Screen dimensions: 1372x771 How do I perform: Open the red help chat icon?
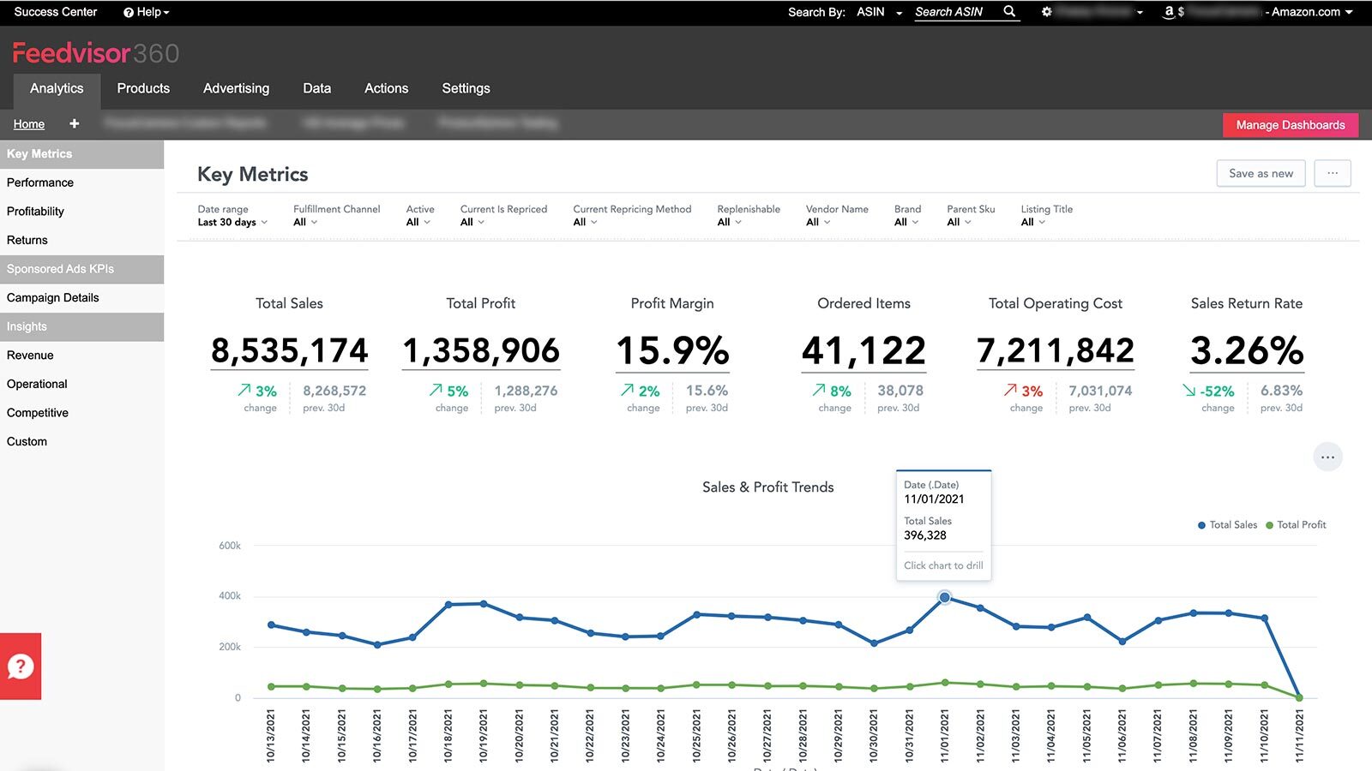click(21, 666)
